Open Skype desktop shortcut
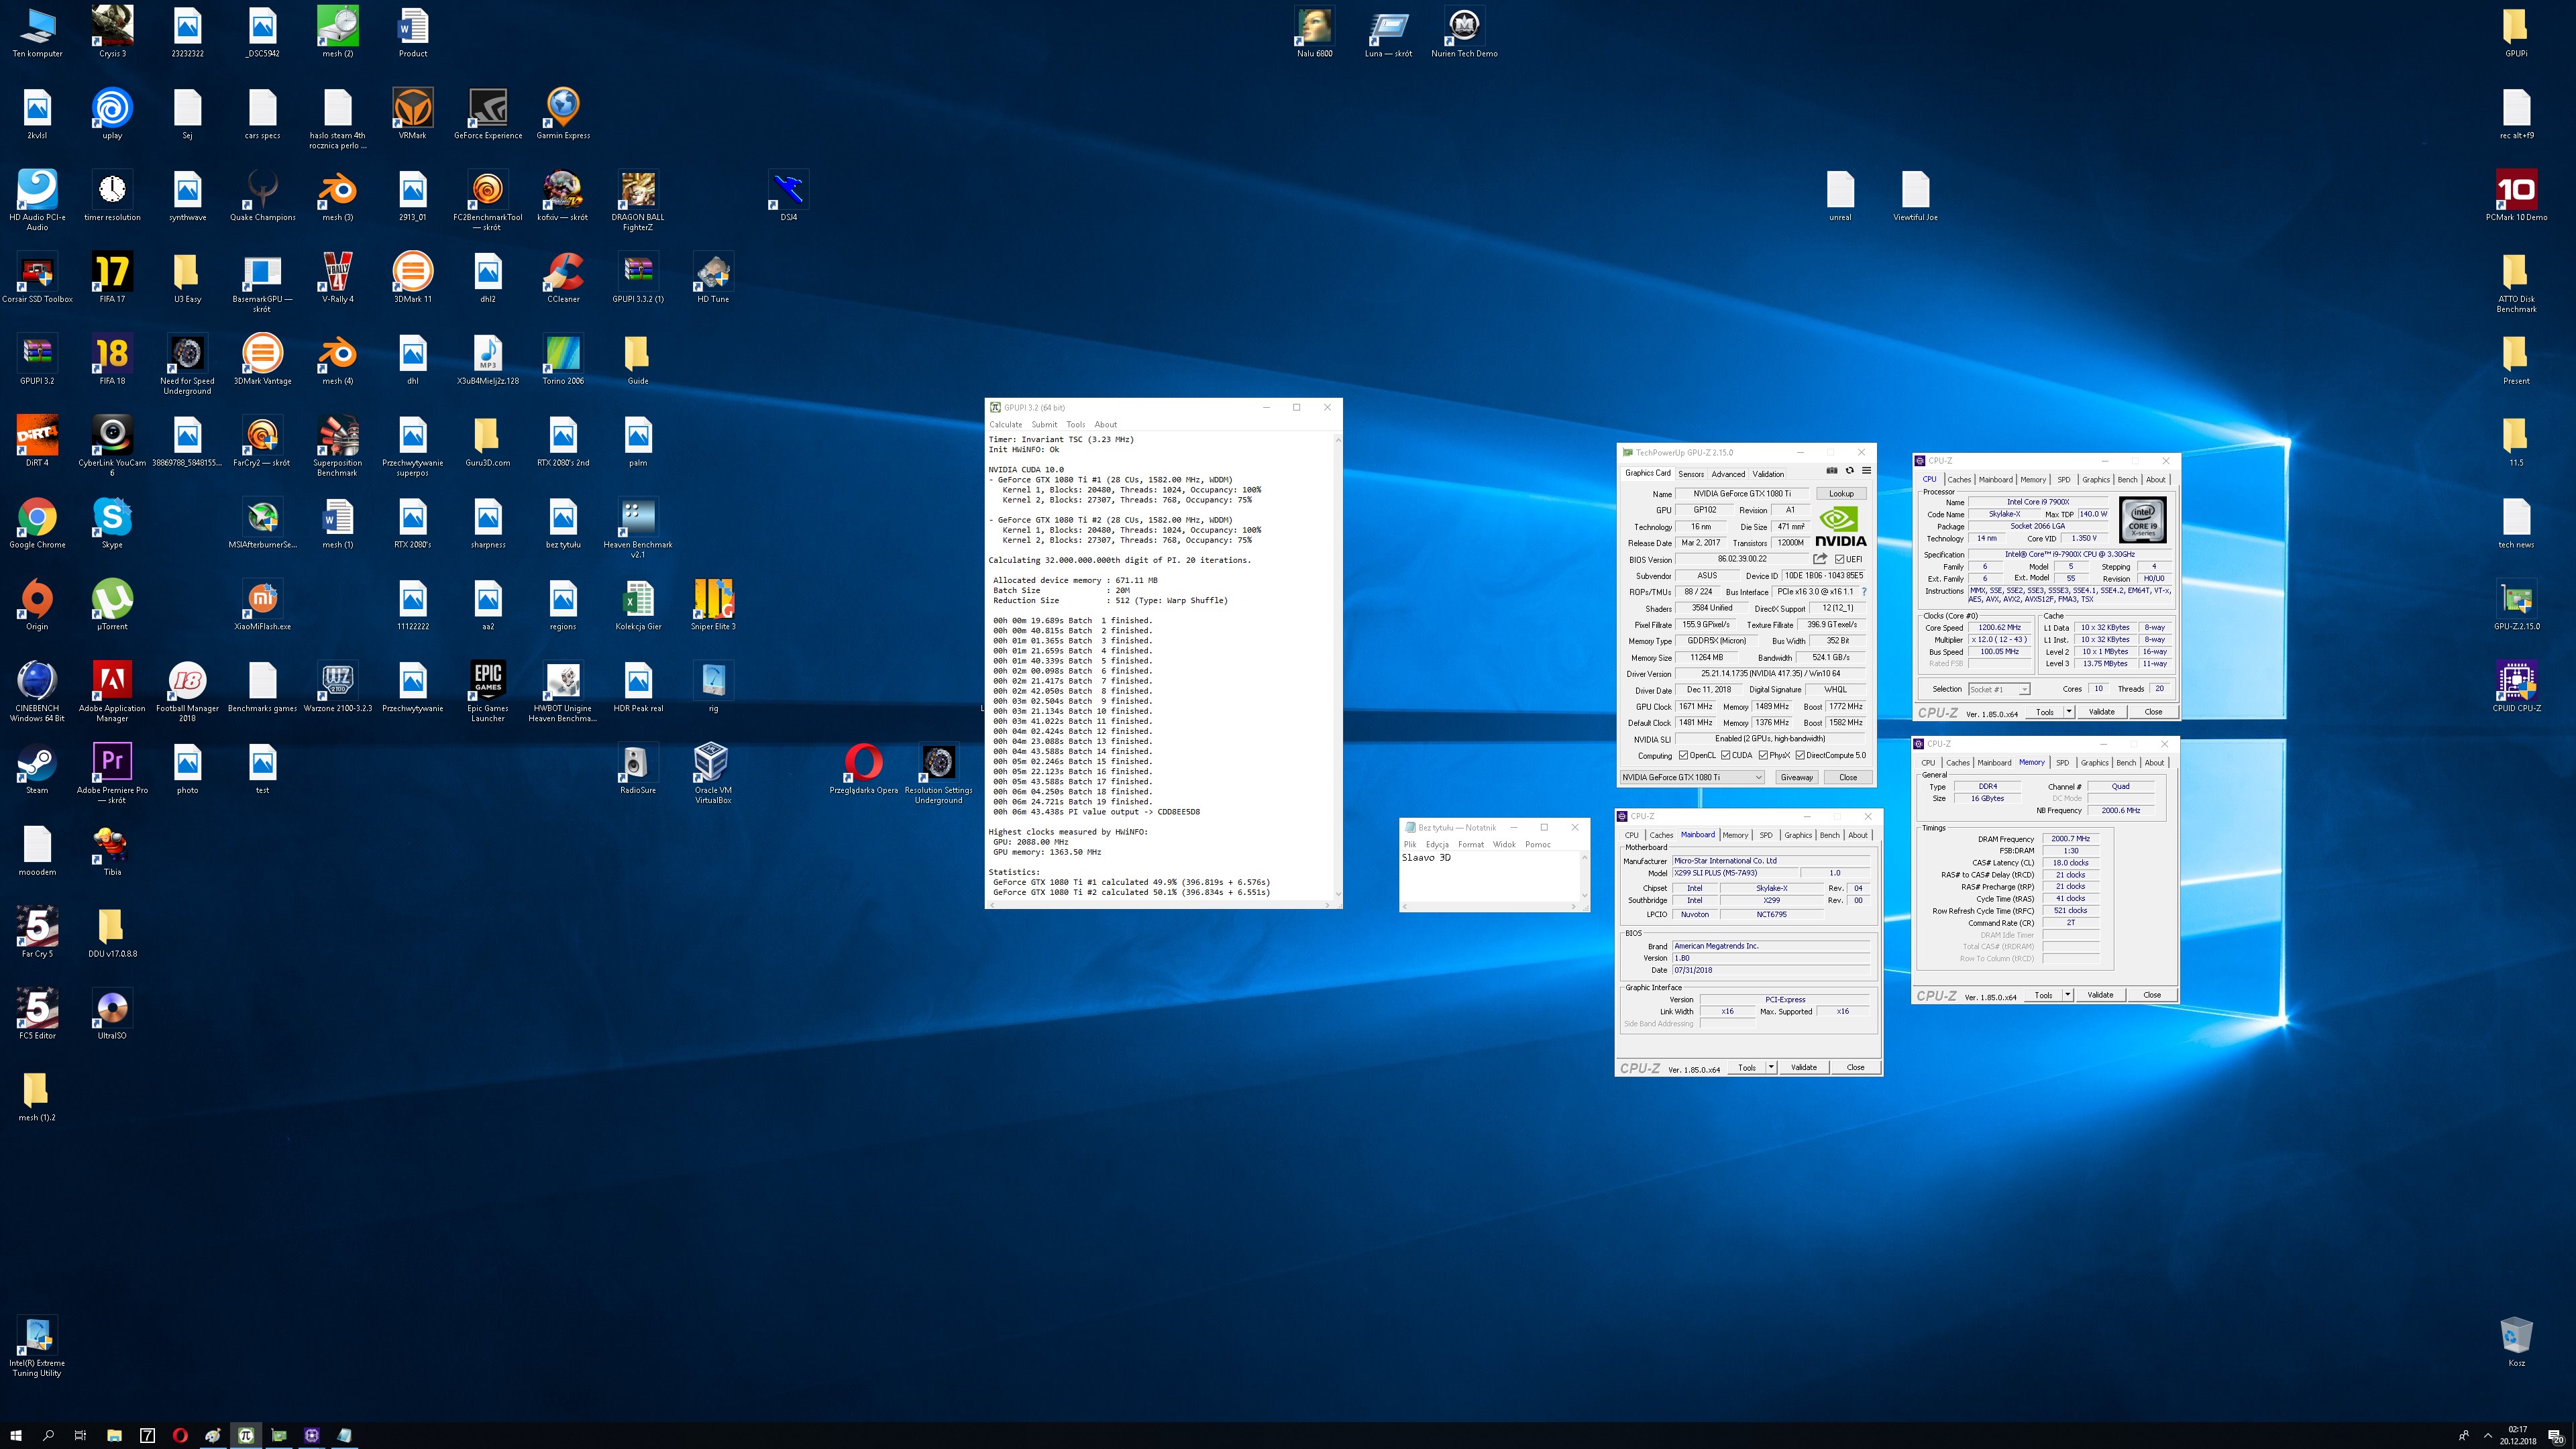Screen dimensions: 2576x1449 coord(112,524)
